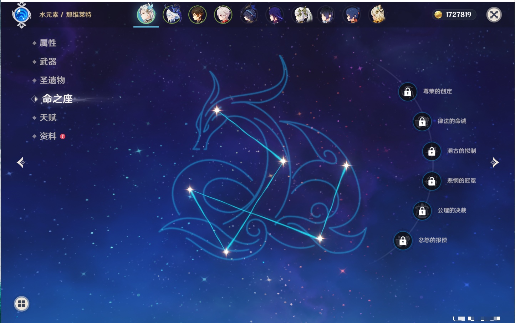Select the locked 溯古的拟制 constellation
Viewport: 515px width, 323px height.
point(432,151)
